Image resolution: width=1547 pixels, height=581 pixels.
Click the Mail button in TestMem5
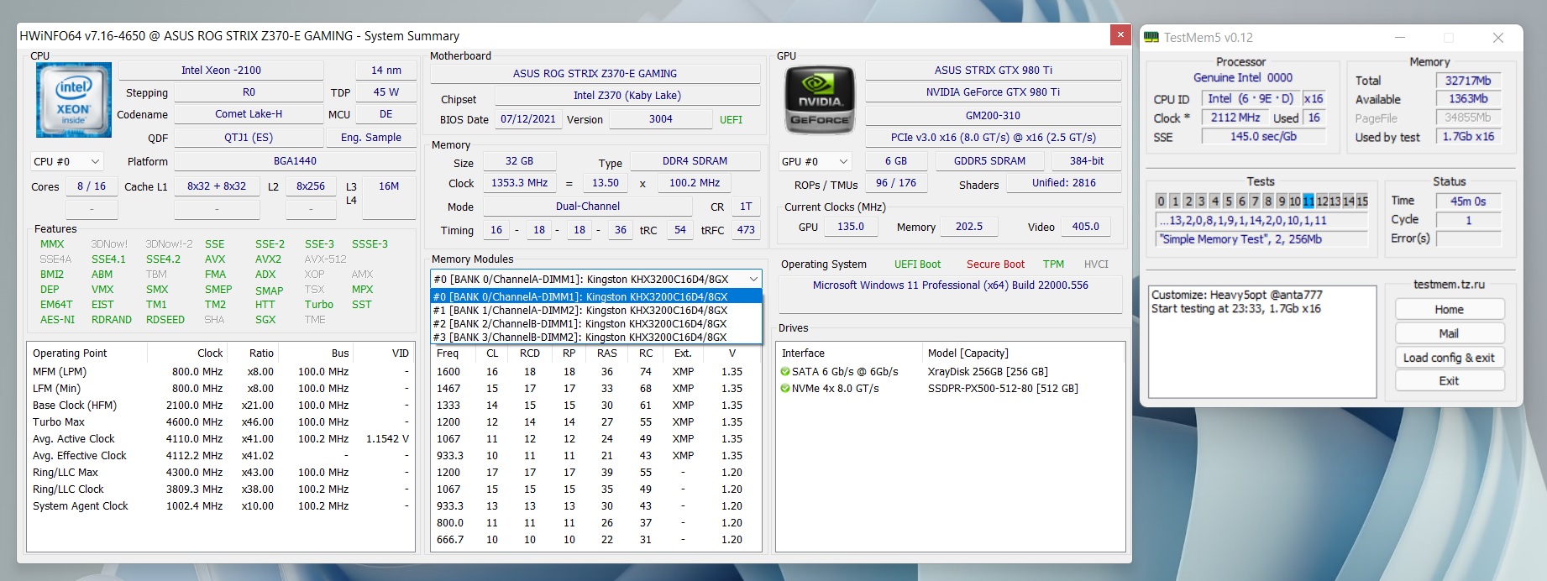click(1450, 333)
